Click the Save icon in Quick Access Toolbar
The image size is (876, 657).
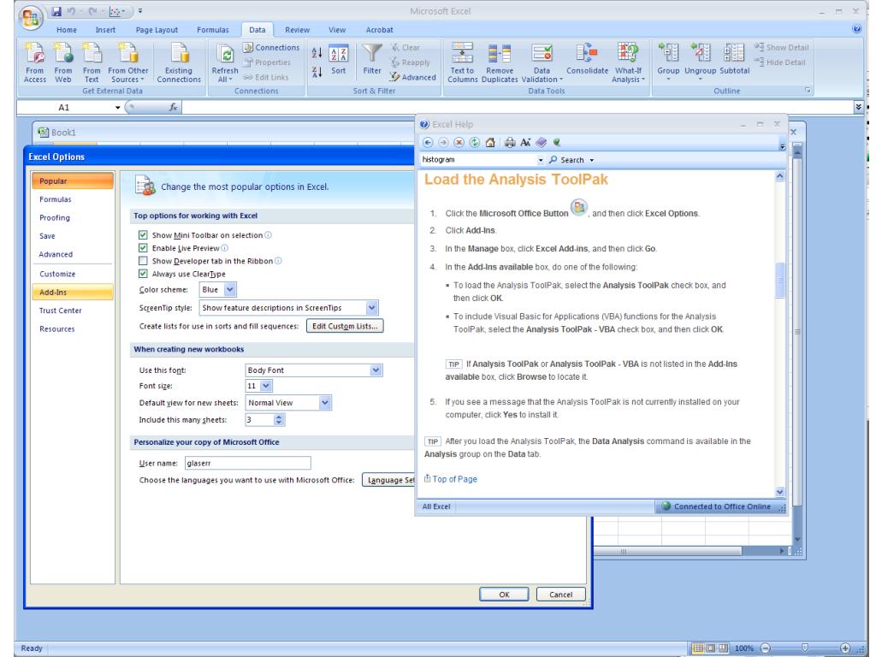(x=56, y=11)
